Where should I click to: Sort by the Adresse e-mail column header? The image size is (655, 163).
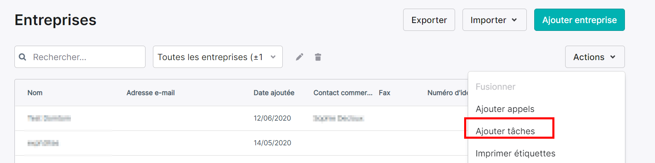[150, 93]
